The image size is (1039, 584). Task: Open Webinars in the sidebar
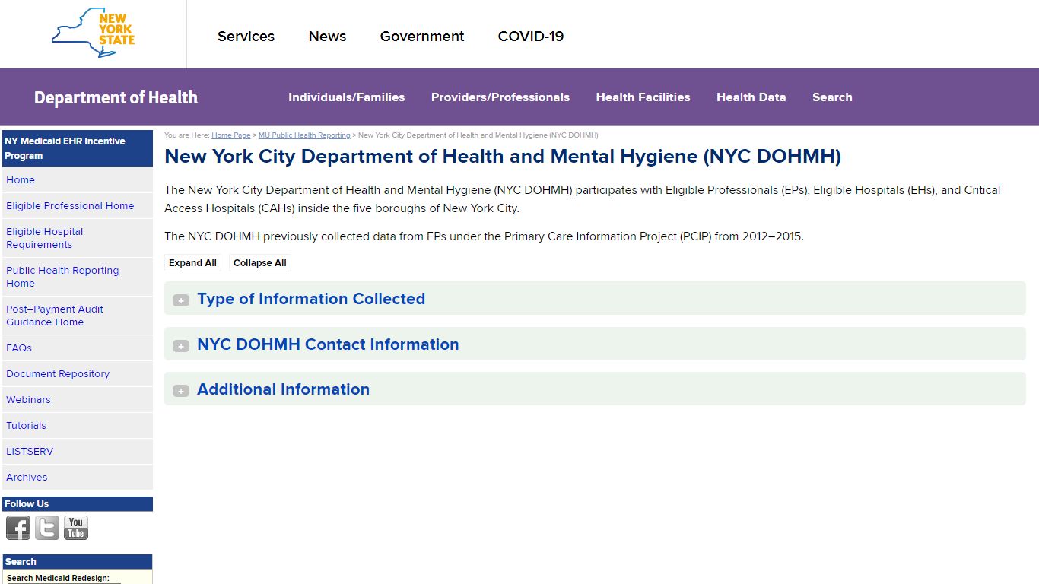[28, 400]
